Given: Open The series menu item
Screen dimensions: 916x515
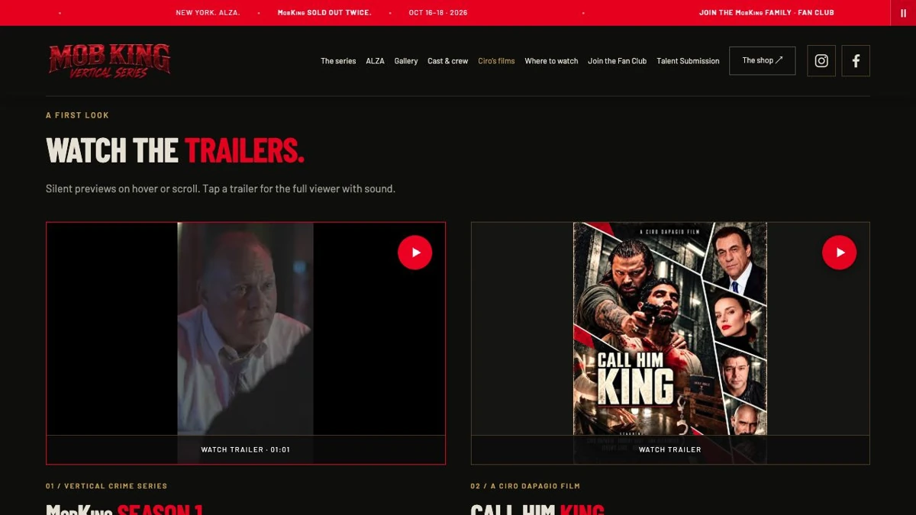Looking at the screenshot, I should point(338,61).
